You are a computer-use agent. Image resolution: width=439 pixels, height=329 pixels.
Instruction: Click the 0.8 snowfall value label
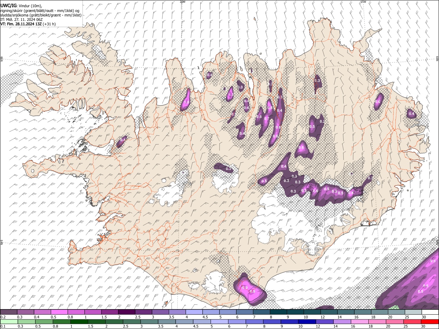click(270, 108)
